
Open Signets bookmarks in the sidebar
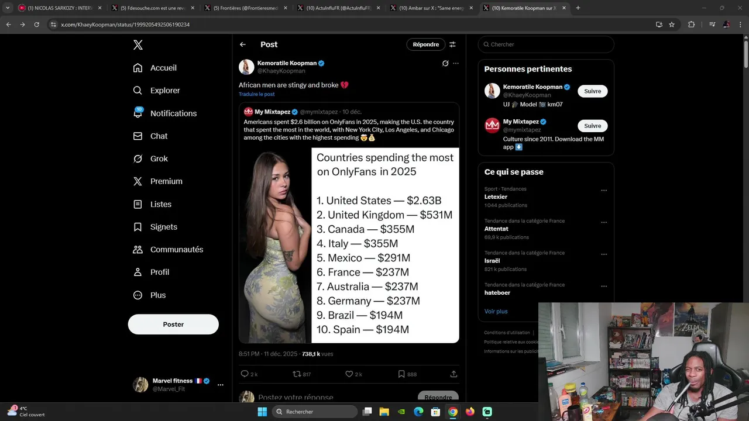pos(155,227)
